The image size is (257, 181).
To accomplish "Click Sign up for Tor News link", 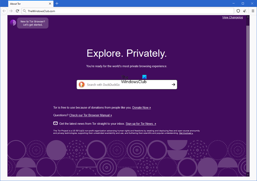I will pos(141,124).
